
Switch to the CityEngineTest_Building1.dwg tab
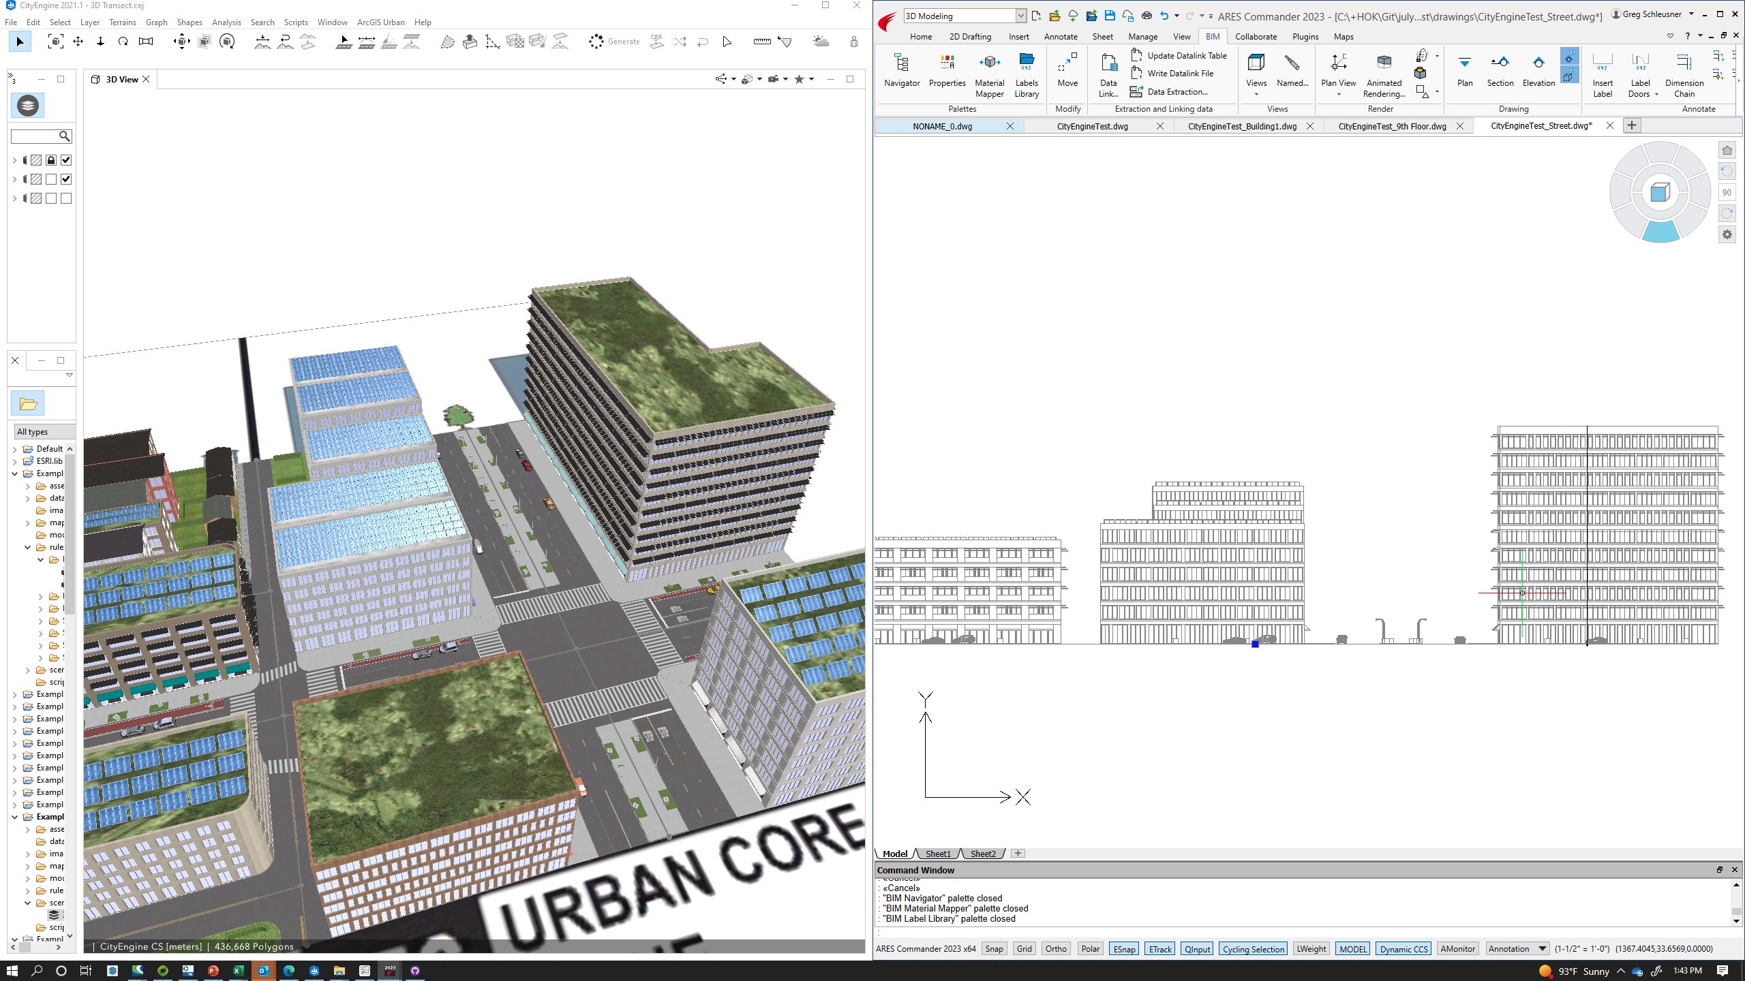(x=1242, y=126)
